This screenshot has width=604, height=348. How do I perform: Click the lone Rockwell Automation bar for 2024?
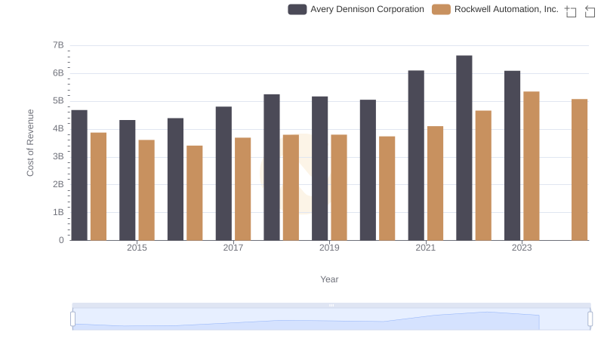(579, 170)
